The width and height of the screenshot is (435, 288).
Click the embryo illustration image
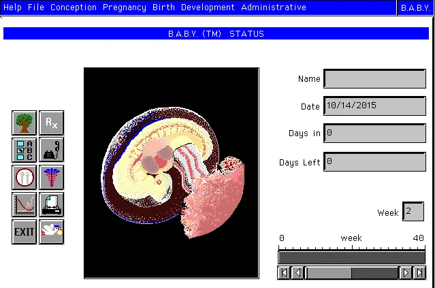(x=172, y=173)
